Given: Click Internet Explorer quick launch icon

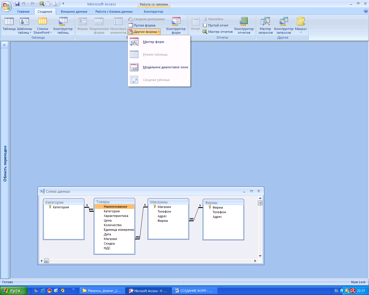Looking at the screenshot, I should [x=43, y=291].
